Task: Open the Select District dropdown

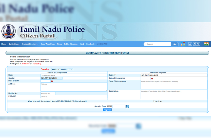Action: pyautogui.click(x=62, y=70)
